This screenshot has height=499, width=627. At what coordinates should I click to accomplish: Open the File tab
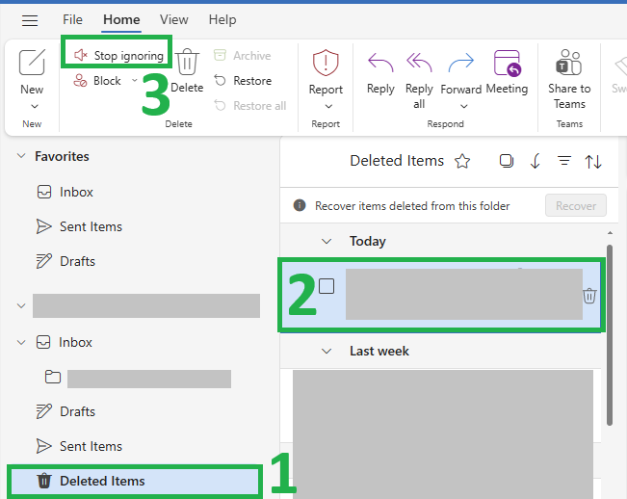(72, 19)
